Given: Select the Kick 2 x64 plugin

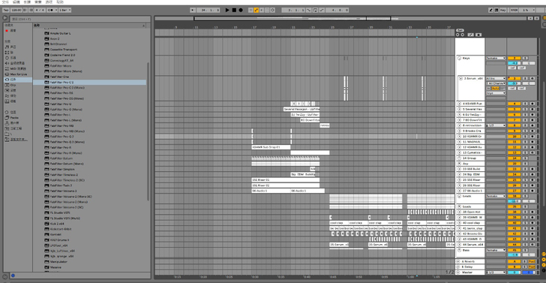Looking at the screenshot, I should coord(57,224).
